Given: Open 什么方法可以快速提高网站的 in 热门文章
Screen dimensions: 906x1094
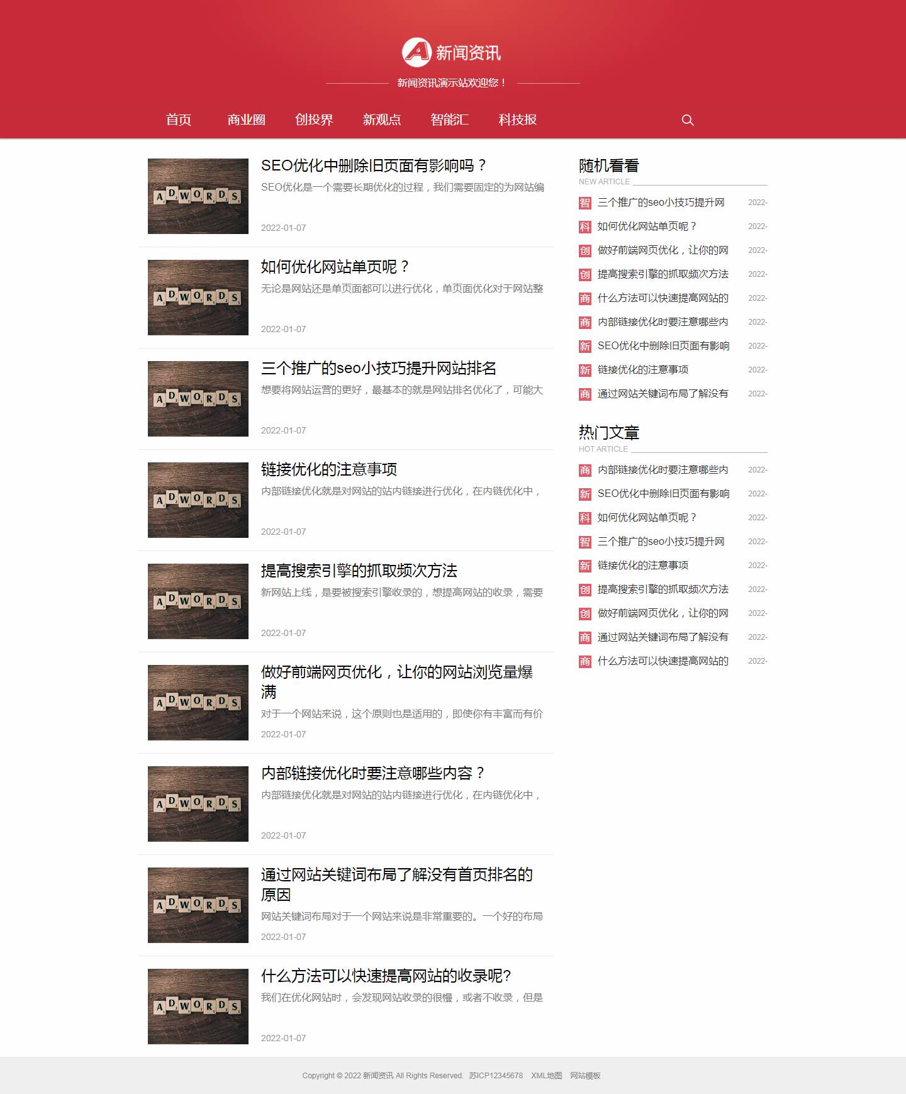Looking at the screenshot, I should tap(663, 661).
